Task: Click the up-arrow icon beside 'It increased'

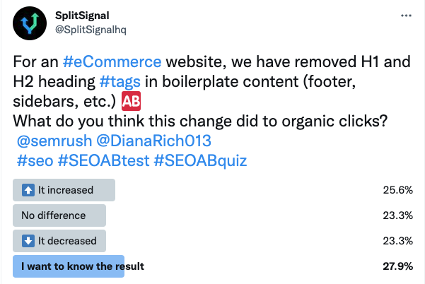Action: pos(28,191)
